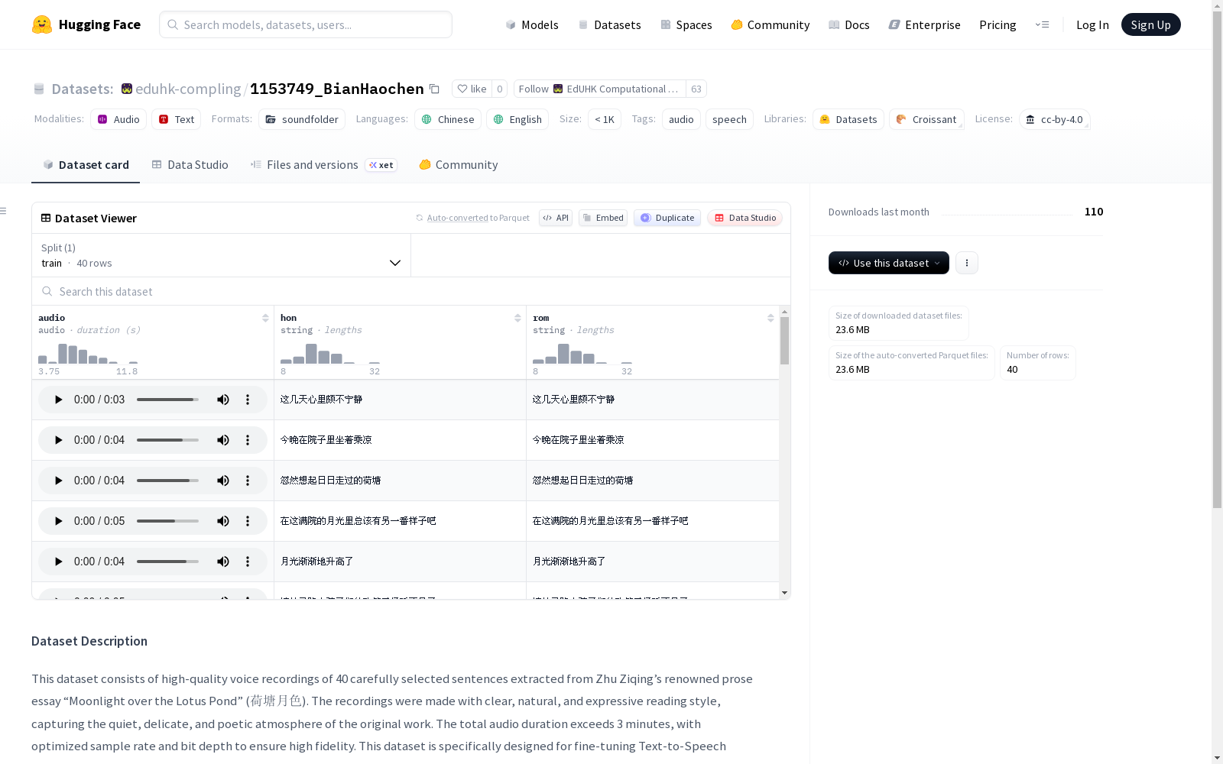Screen dimensions: 1223x764
Task: Open more options for the 0:05 audio
Action: (x=248, y=521)
